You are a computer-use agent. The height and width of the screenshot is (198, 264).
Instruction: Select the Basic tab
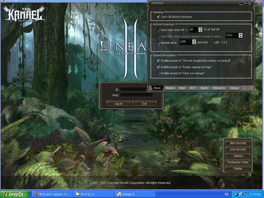point(157,88)
